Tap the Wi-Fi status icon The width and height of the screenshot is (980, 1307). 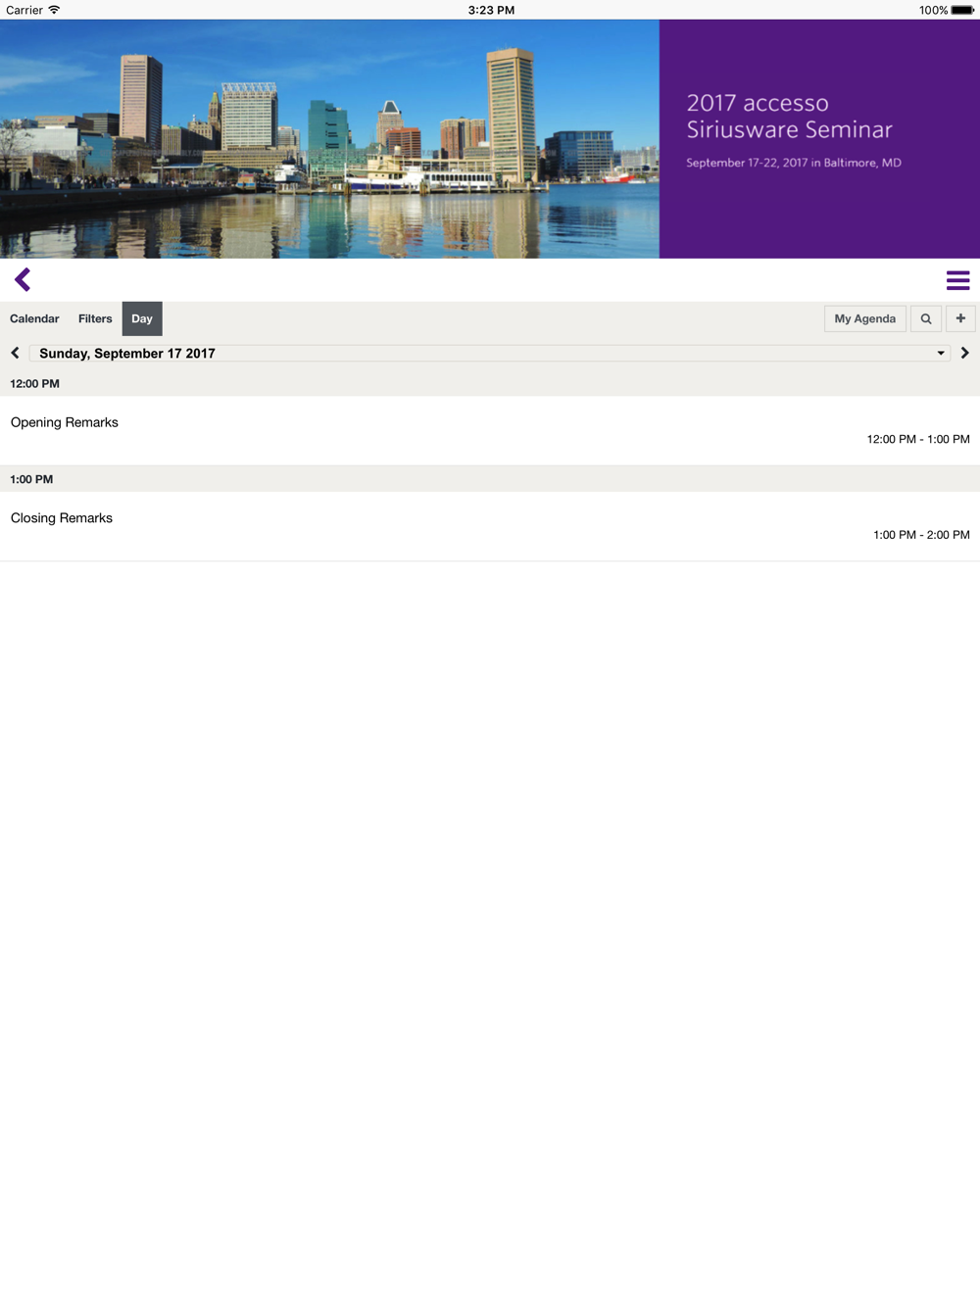(54, 10)
